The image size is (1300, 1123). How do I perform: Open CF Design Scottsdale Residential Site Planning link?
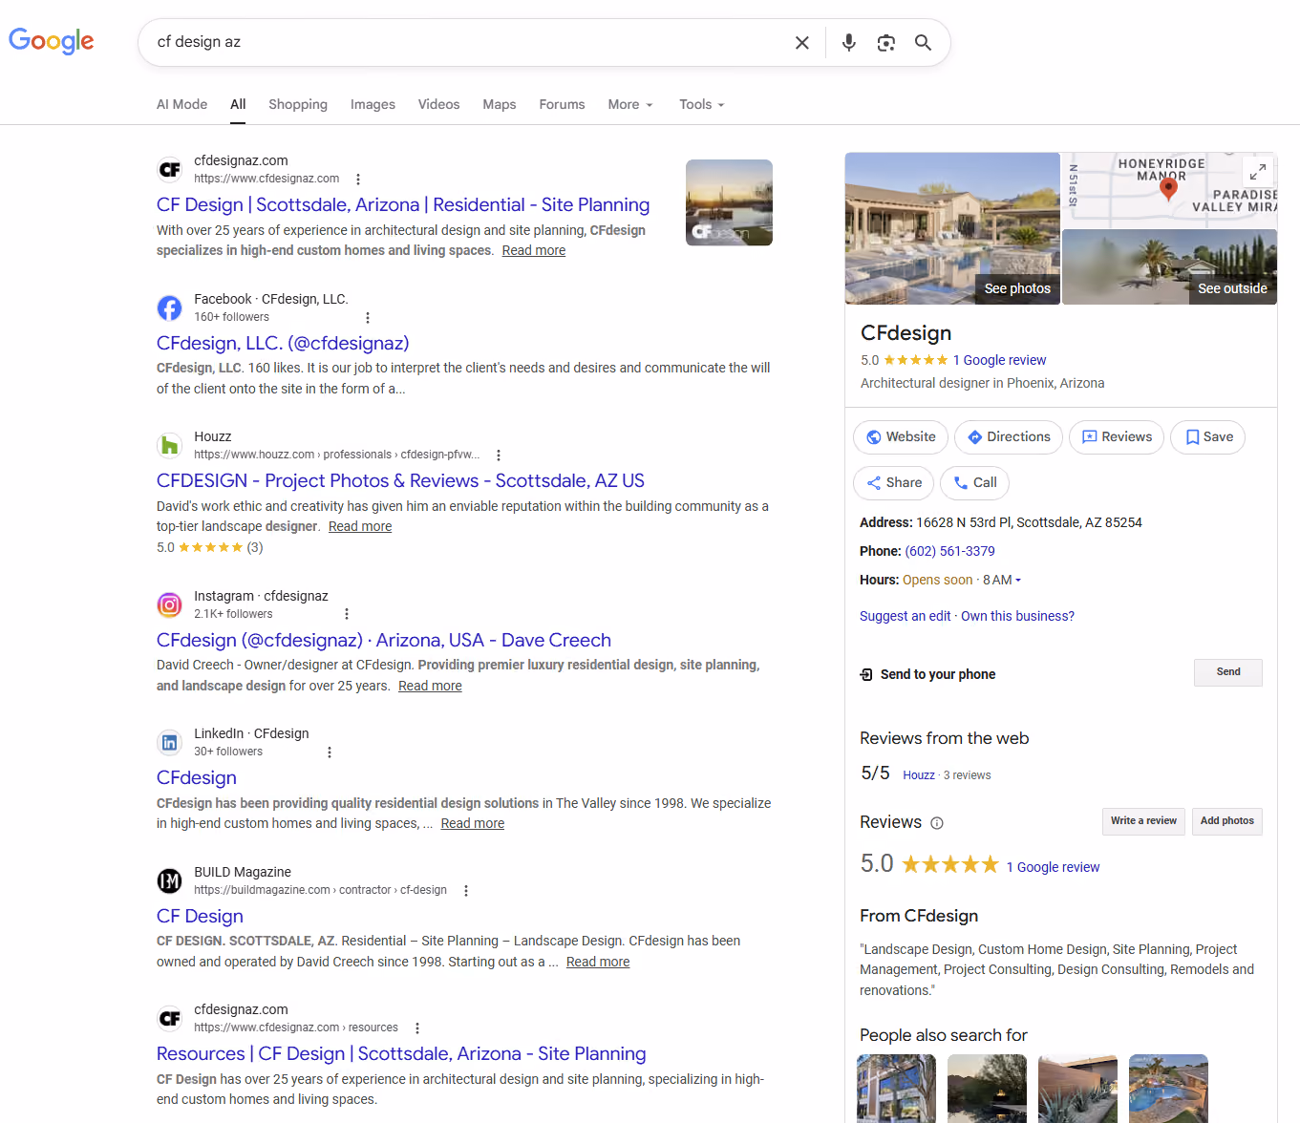(403, 205)
